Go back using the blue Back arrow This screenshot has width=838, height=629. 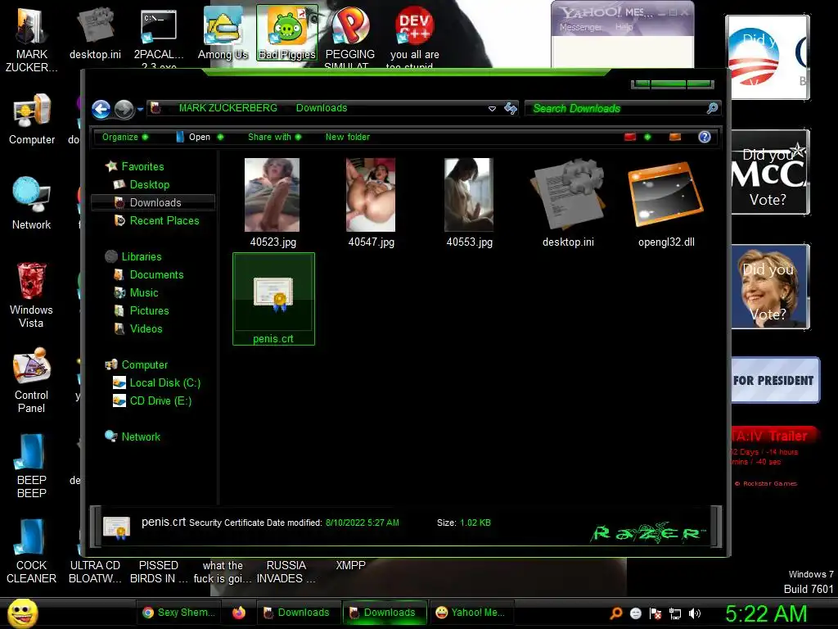point(101,109)
